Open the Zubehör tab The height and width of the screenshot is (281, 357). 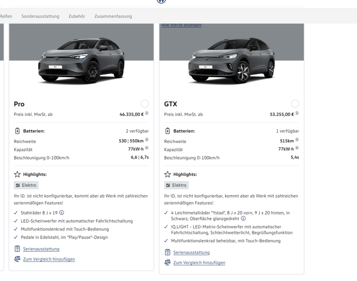pos(77,16)
